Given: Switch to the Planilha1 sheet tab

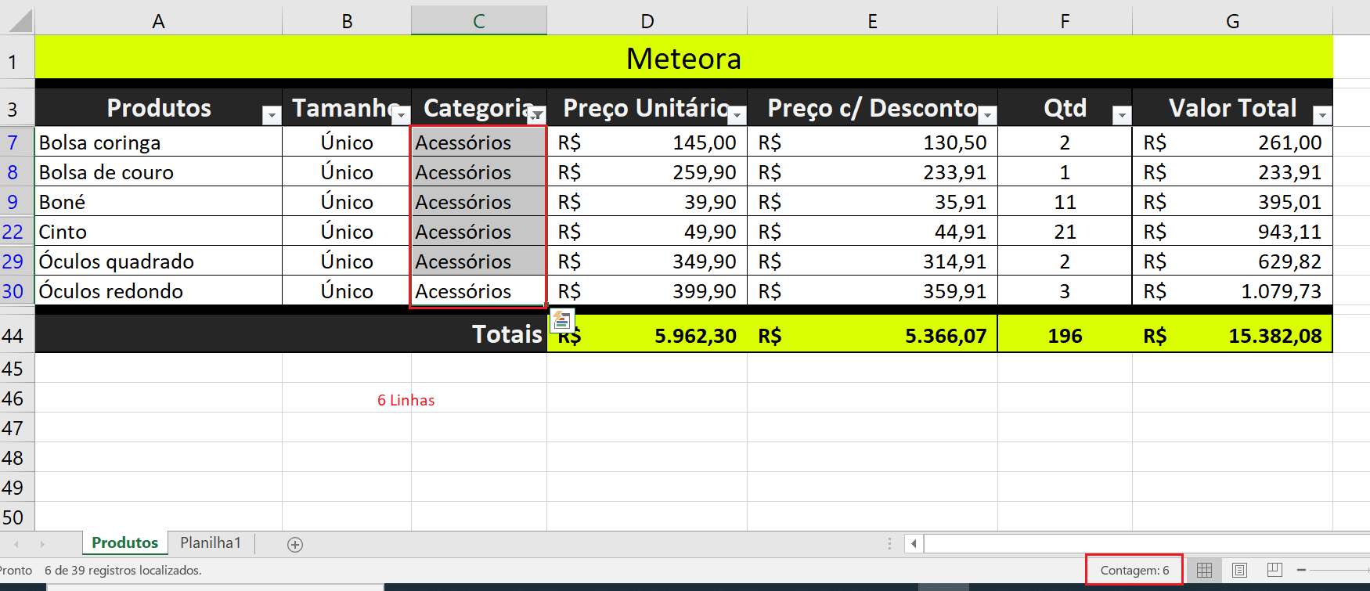Looking at the screenshot, I should coord(211,542).
